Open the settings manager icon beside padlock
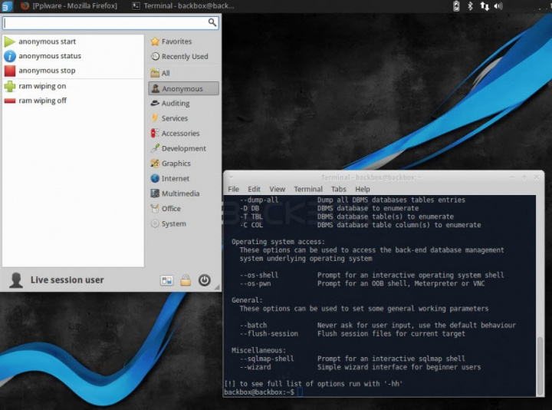 166,281
